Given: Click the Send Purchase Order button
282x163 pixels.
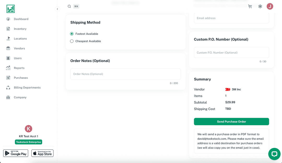Looking at the screenshot, I should (231, 122).
